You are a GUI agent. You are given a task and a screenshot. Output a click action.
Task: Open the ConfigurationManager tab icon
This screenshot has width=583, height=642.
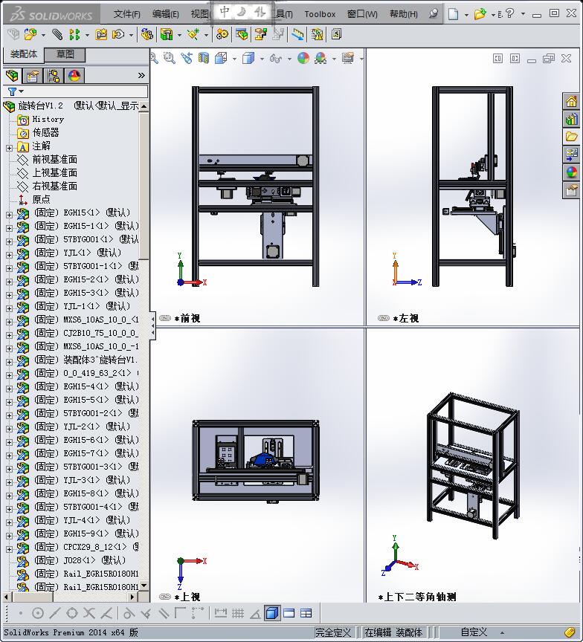click(54, 76)
